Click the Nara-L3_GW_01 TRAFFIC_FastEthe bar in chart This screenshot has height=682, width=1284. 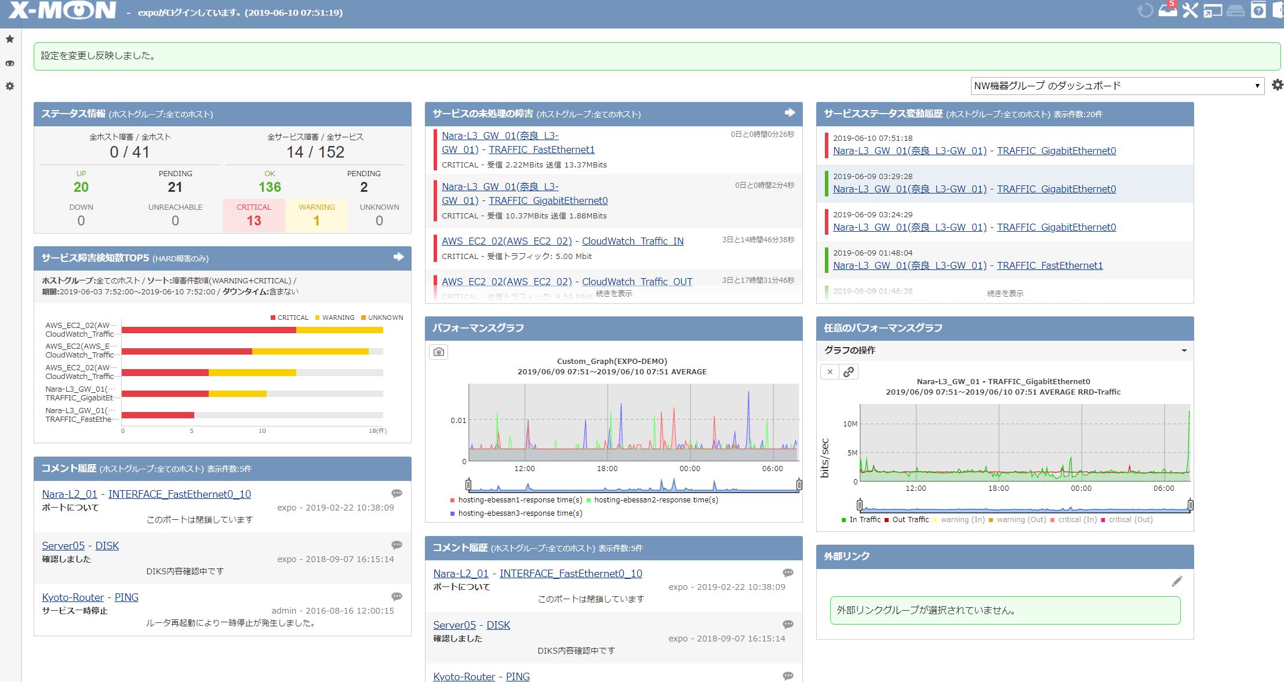(x=158, y=415)
